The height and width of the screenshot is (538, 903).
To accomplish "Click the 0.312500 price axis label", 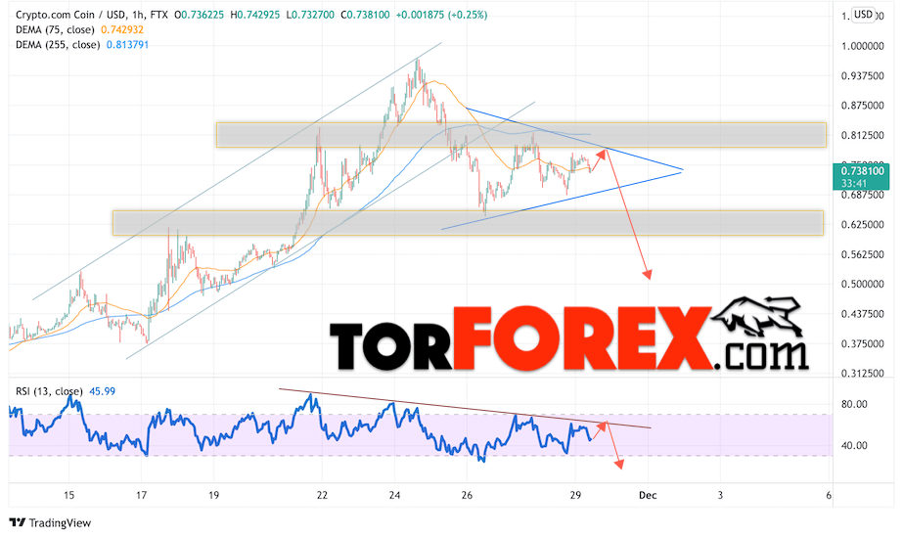I will (862, 374).
